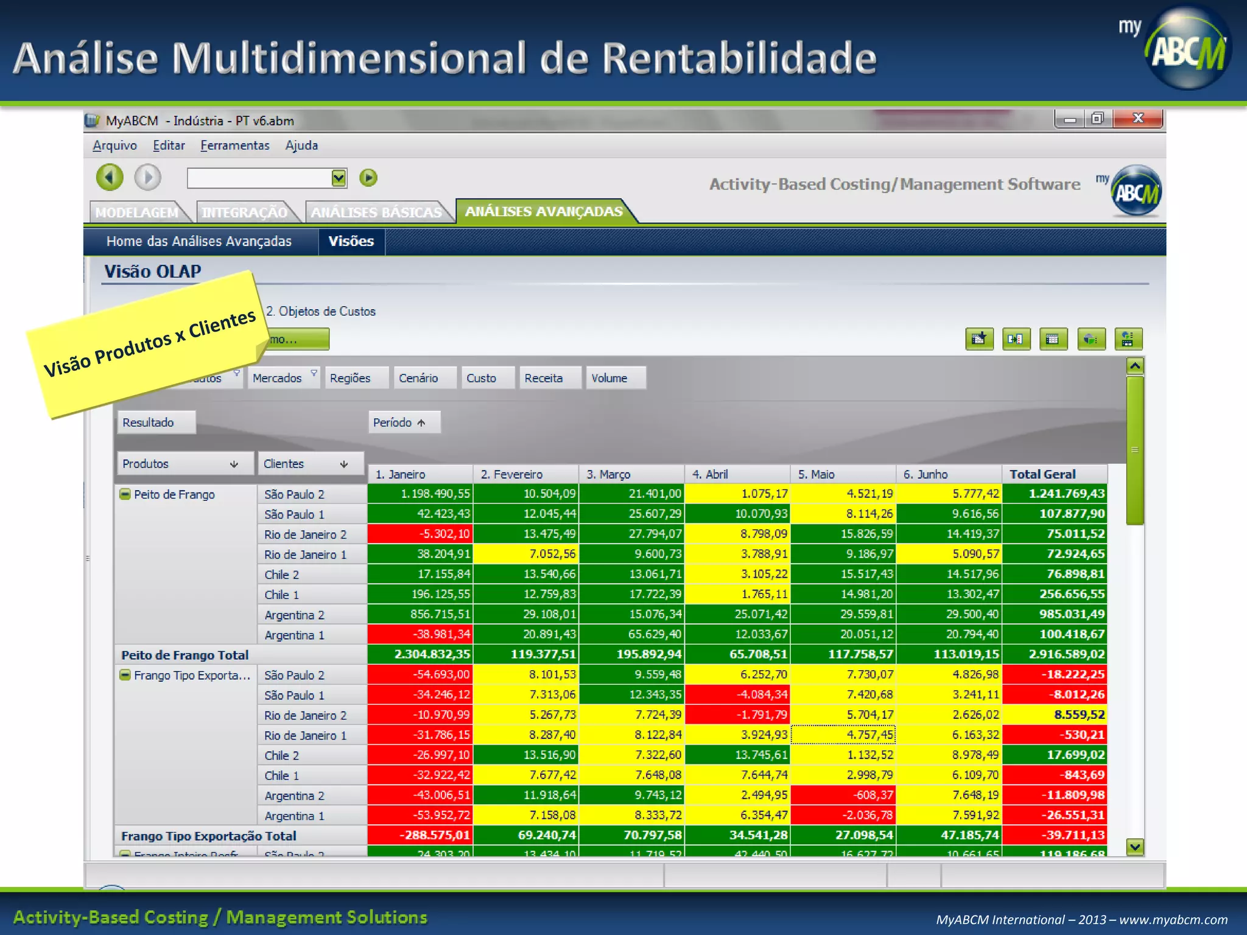Switch to the ANÁLISES BÁSICAS tab
1247x935 pixels.
376,212
